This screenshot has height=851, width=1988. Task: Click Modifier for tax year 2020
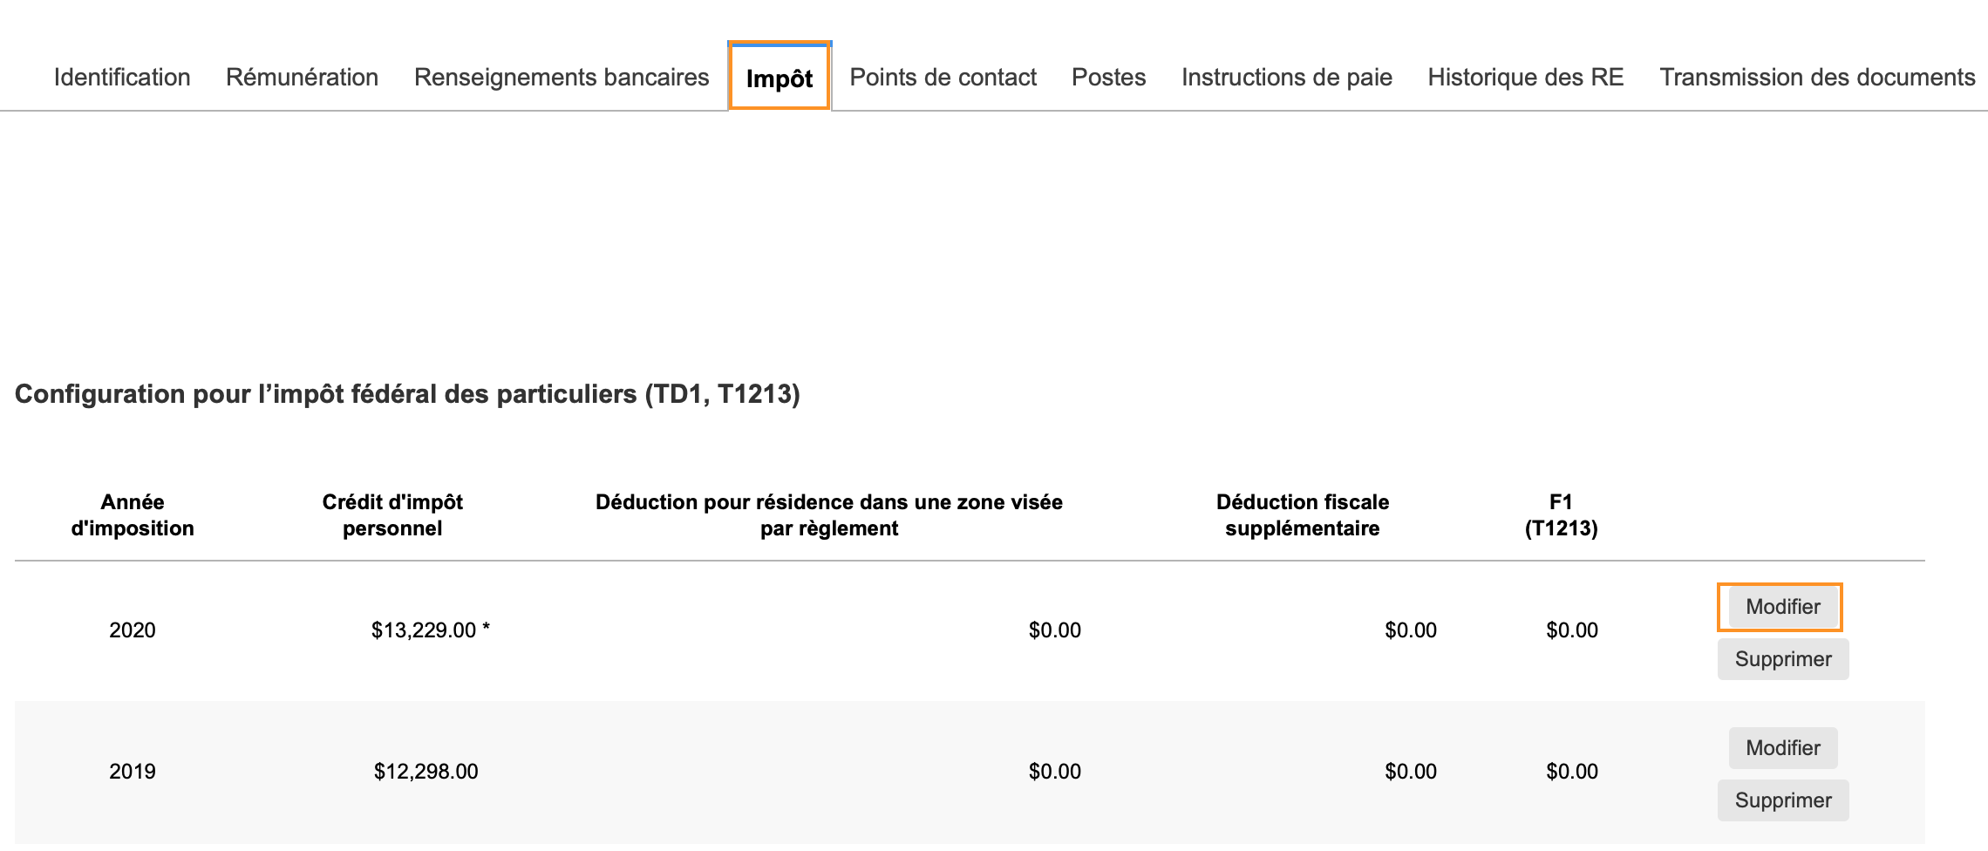[x=1782, y=607]
